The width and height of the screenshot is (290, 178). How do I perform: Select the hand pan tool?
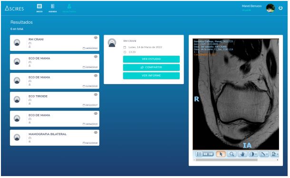(242, 154)
